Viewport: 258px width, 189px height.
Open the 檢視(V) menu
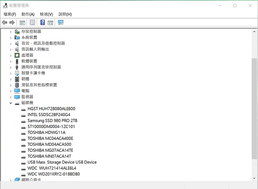click(x=46, y=14)
